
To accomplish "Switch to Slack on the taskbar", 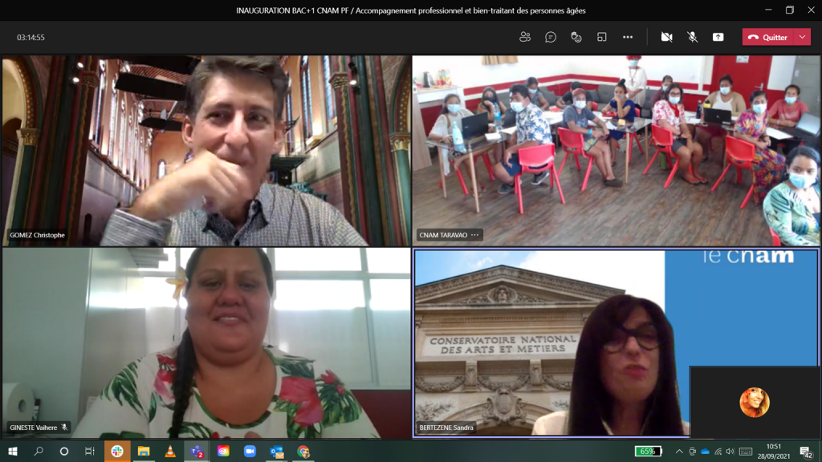I will click(x=117, y=451).
